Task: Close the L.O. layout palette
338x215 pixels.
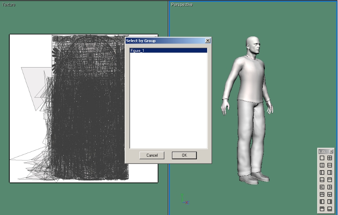Action: [331, 151]
